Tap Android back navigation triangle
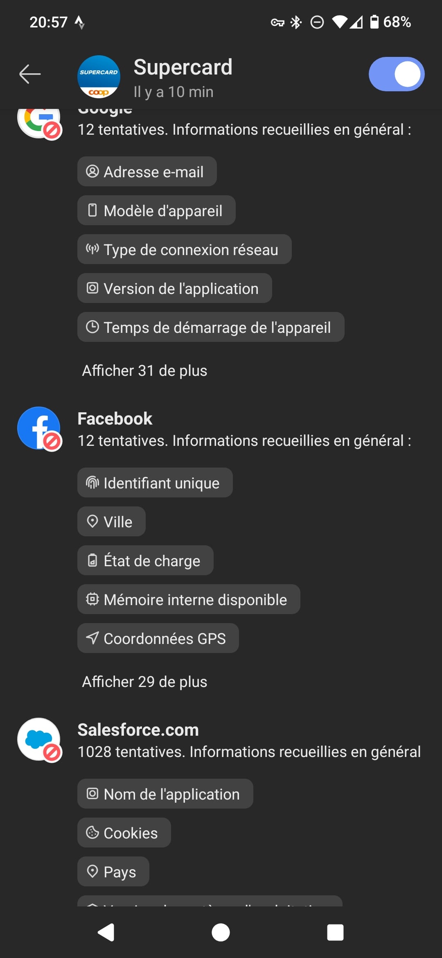 coord(106,933)
